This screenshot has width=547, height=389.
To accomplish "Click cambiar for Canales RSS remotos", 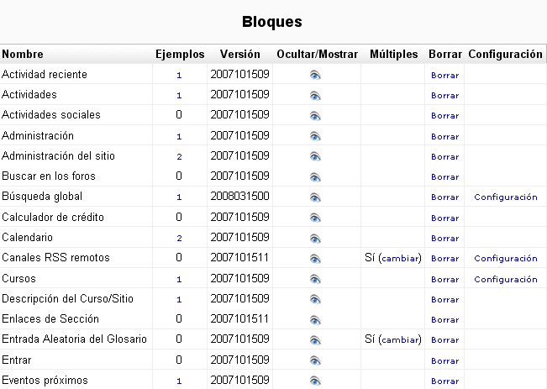I will (400, 259).
